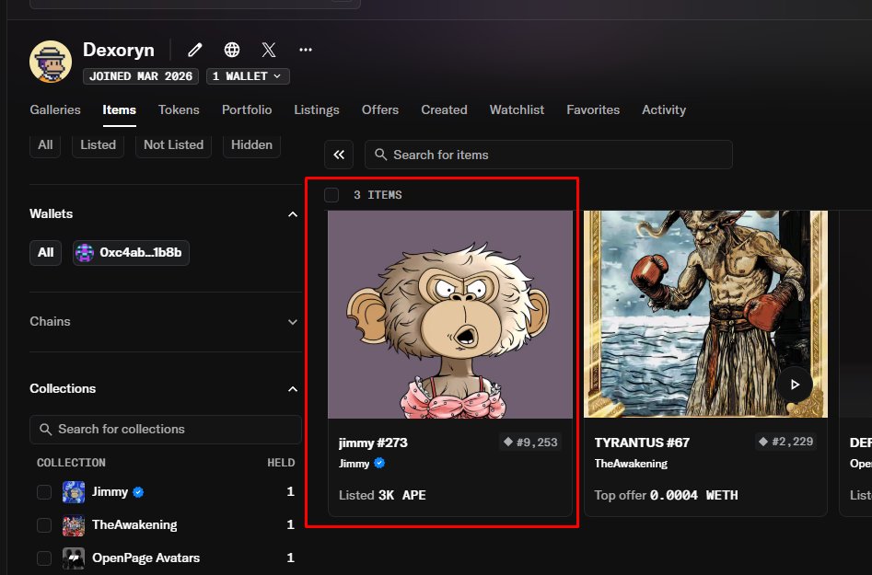Click the Jimmy collection thumbnail icon
The height and width of the screenshot is (575, 872).
[x=74, y=492]
